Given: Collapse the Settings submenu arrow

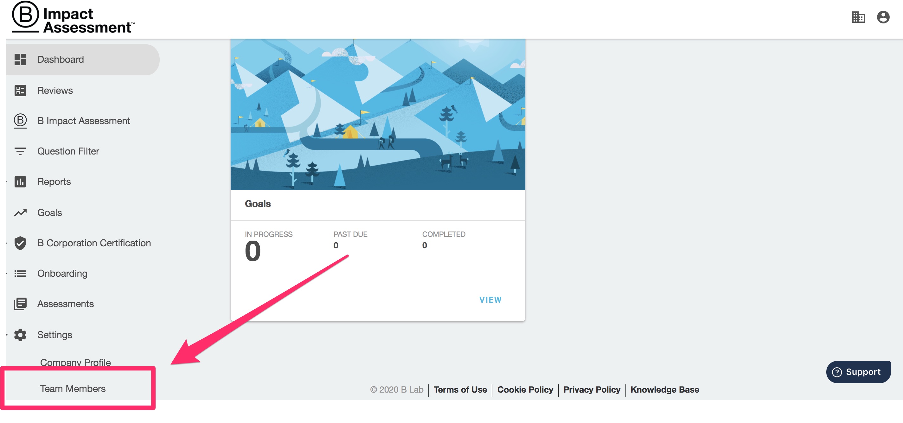Looking at the screenshot, I should [x=6, y=335].
